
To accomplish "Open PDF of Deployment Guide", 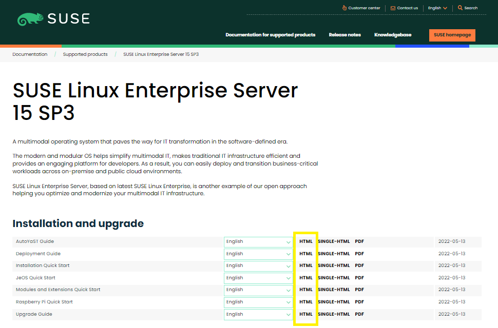I will pos(359,254).
